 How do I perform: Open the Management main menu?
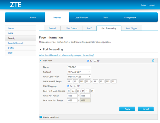pos(130,18)
